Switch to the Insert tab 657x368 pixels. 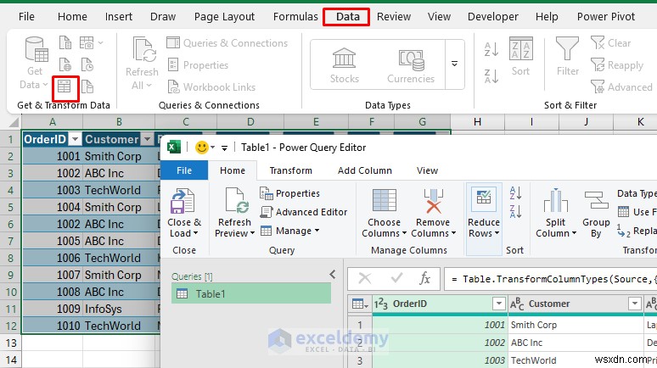coord(119,17)
